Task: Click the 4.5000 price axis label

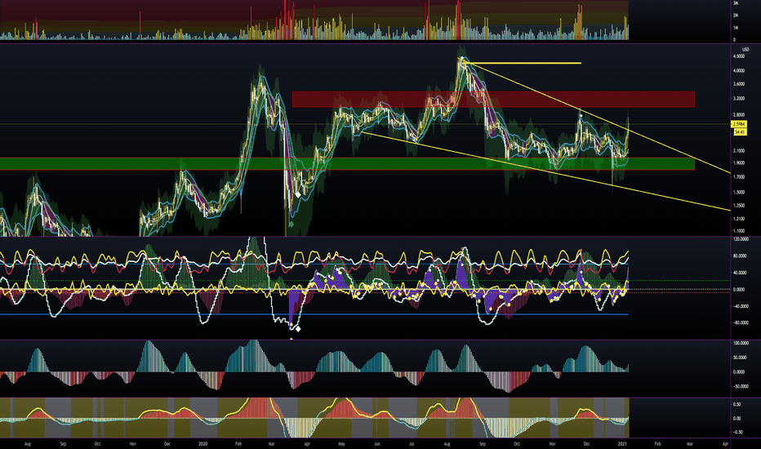Action: click(x=739, y=56)
